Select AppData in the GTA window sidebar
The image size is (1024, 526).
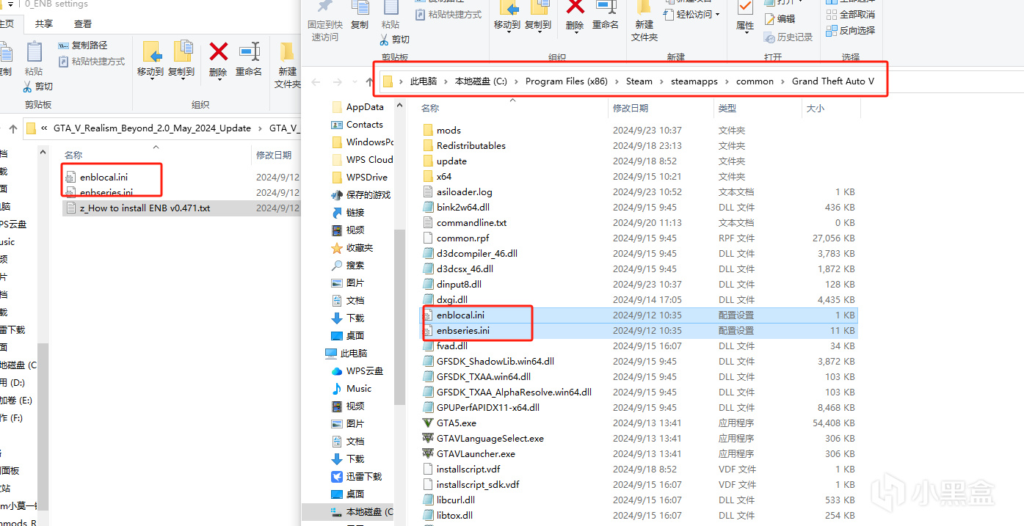pos(365,107)
